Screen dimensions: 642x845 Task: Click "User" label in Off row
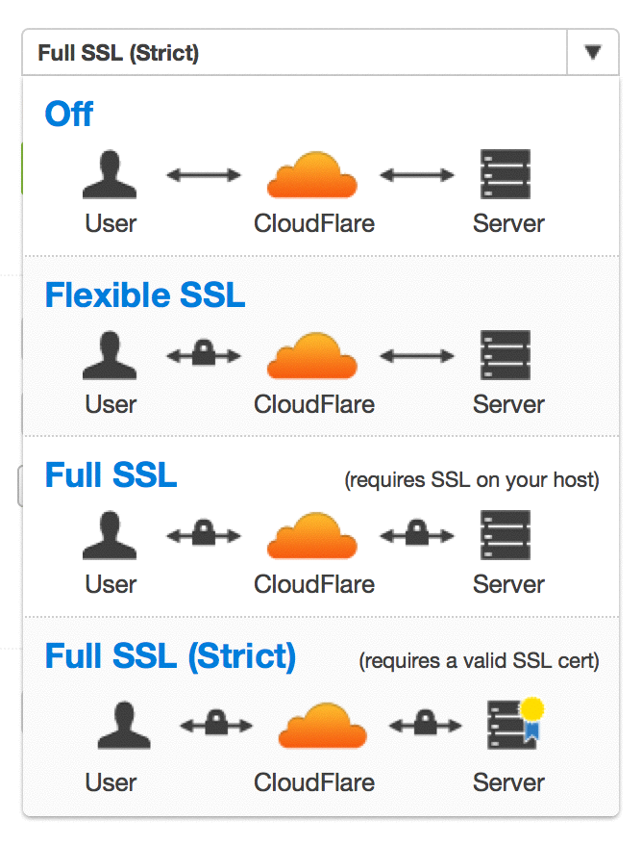pyautogui.click(x=111, y=223)
